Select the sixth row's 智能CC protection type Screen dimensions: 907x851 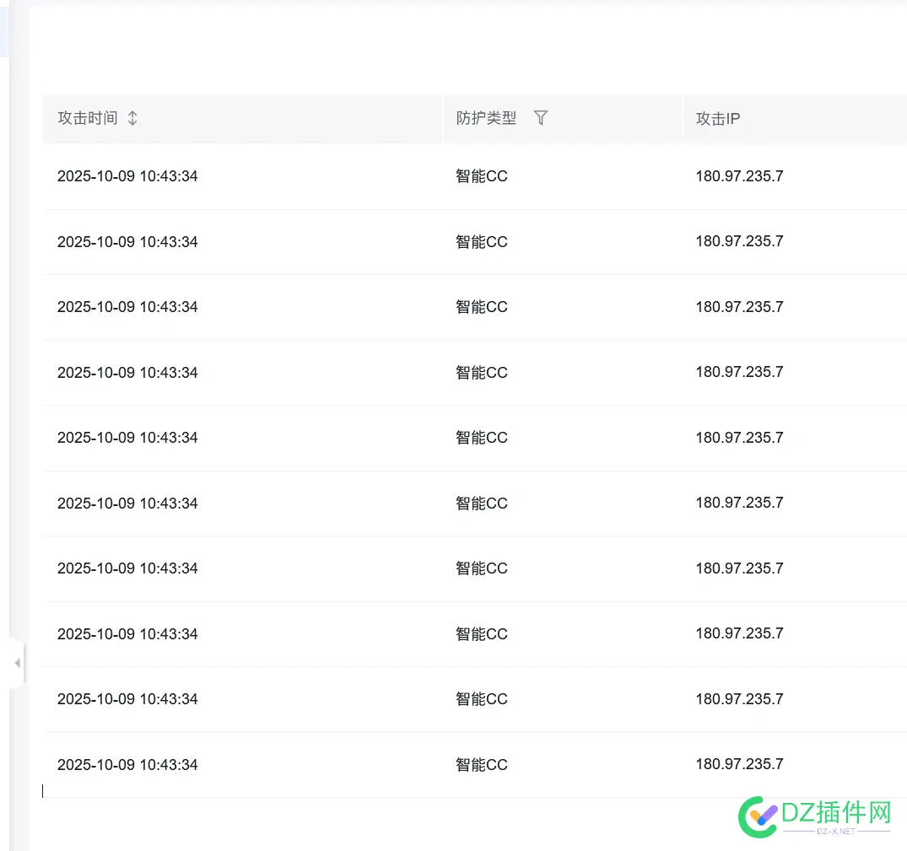(x=482, y=504)
